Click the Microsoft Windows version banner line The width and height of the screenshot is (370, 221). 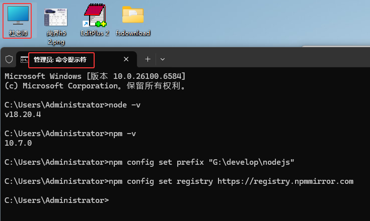(95, 76)
